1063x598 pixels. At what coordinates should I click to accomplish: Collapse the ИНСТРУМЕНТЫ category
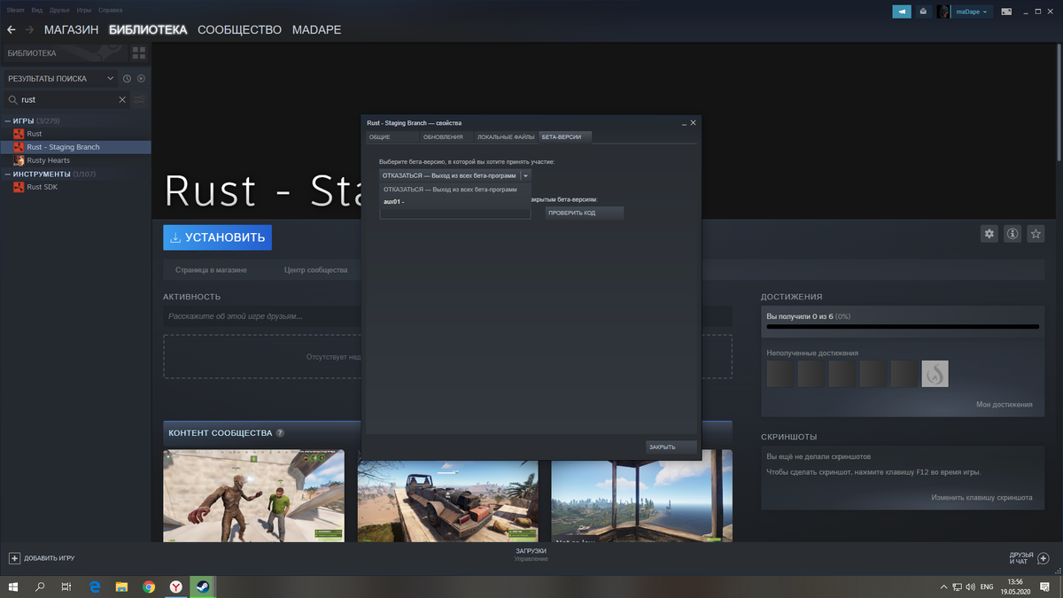[x=8, y=174]
